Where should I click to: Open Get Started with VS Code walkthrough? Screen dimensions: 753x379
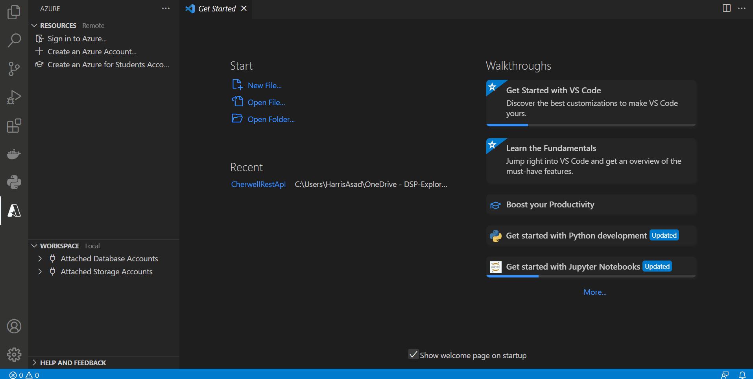coord(591,103)
